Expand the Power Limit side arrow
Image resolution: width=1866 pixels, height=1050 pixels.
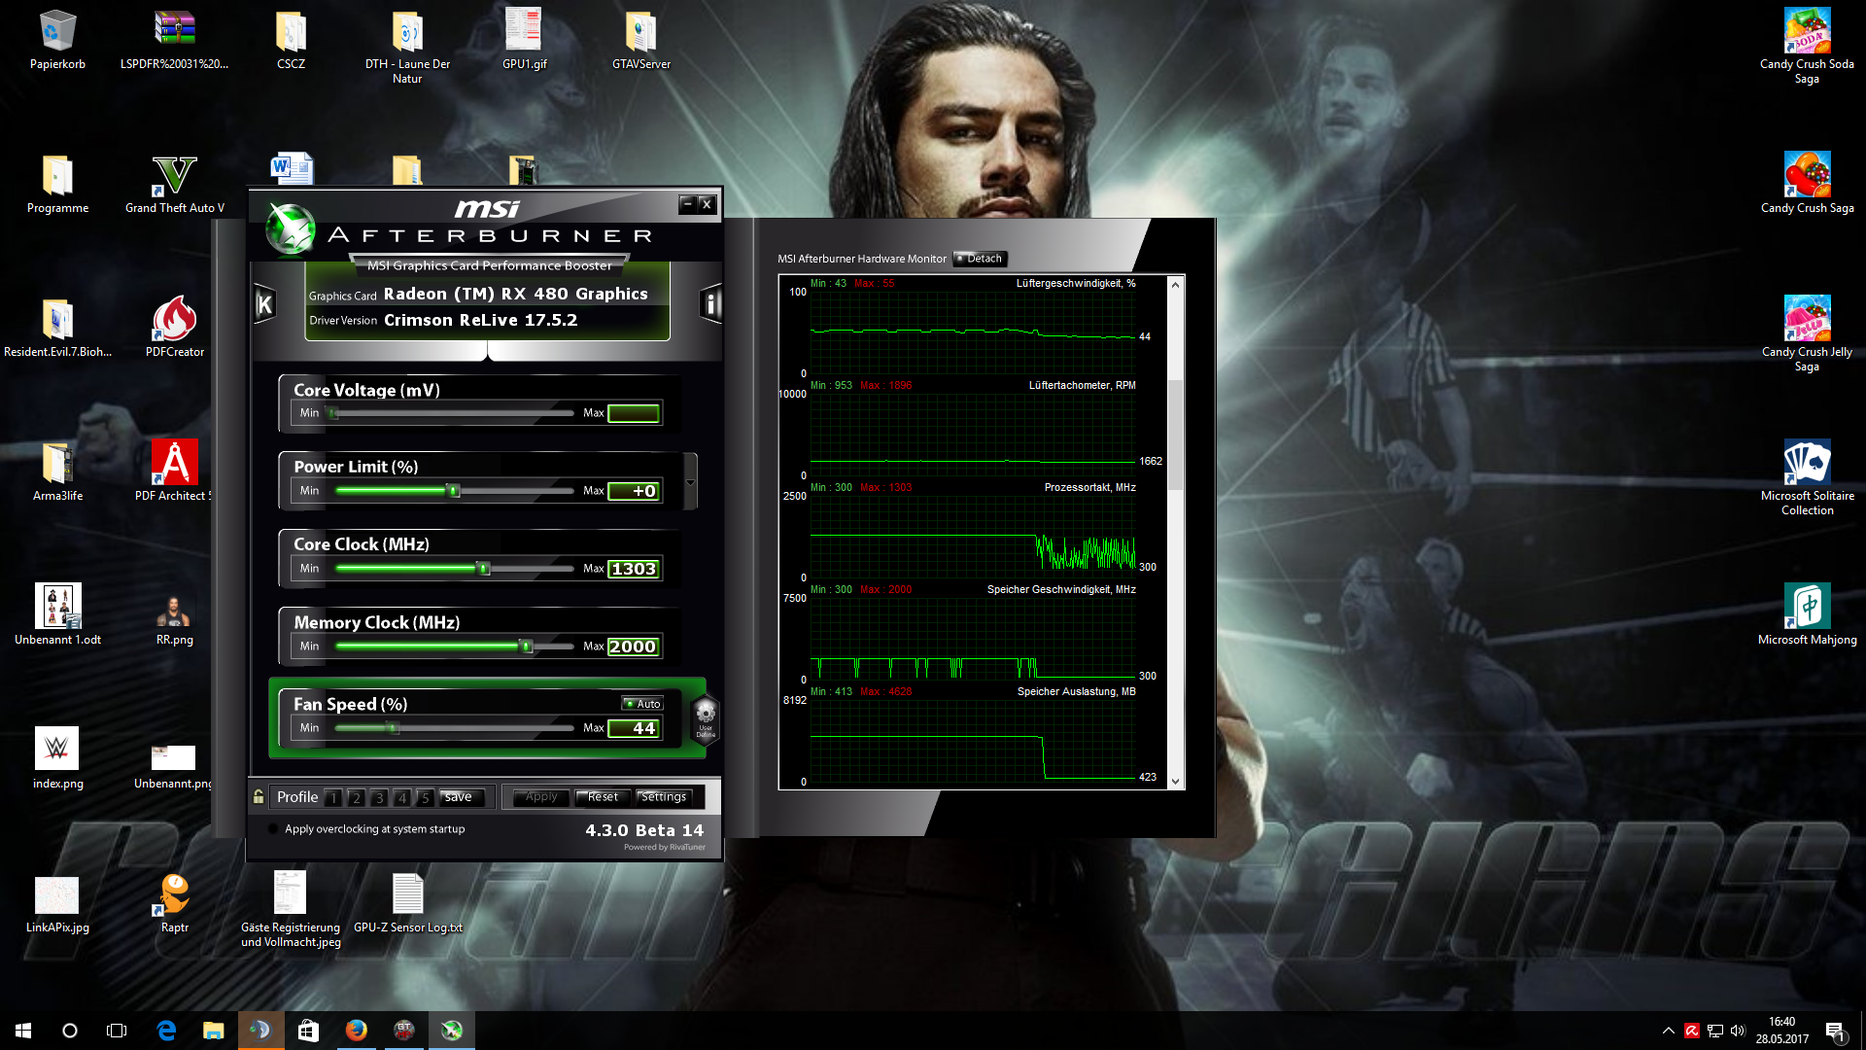pyautogui.click(x=690, y=482)
